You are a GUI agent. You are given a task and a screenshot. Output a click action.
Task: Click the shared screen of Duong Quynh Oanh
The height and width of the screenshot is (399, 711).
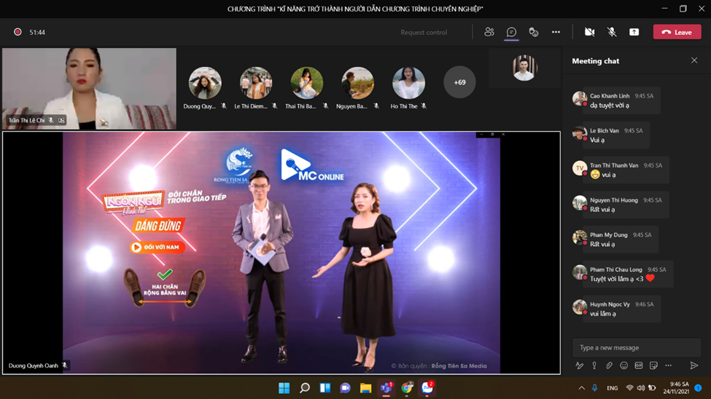[281, 253]
